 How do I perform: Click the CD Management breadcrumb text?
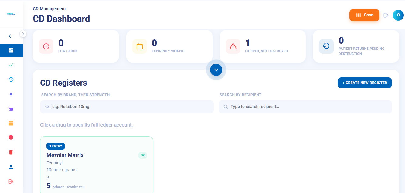pos(49,9)
